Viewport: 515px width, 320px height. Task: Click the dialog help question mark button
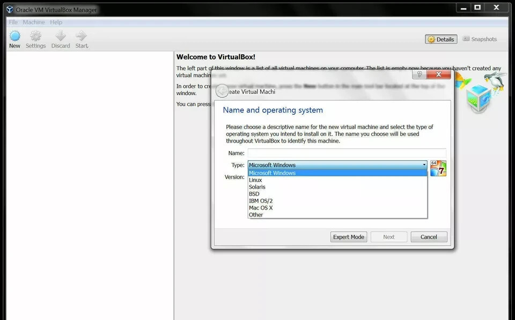pos(419,75)
